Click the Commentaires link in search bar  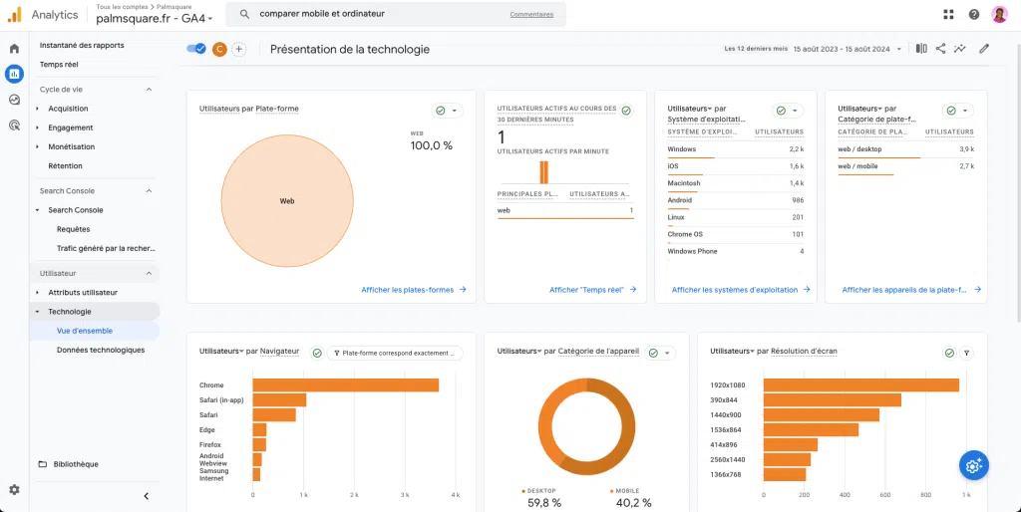531,14
